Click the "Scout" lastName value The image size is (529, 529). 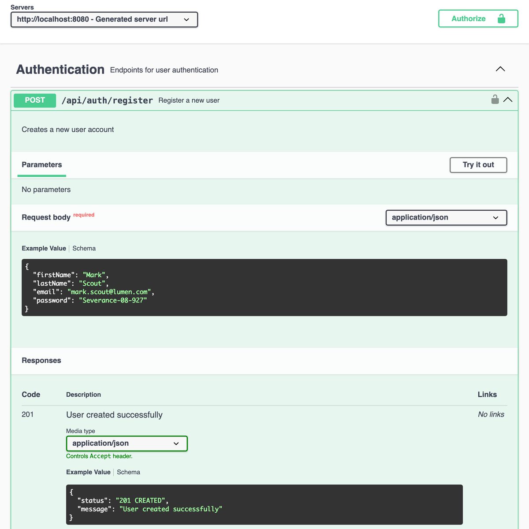pyautogui.click(x=92, y=283)
